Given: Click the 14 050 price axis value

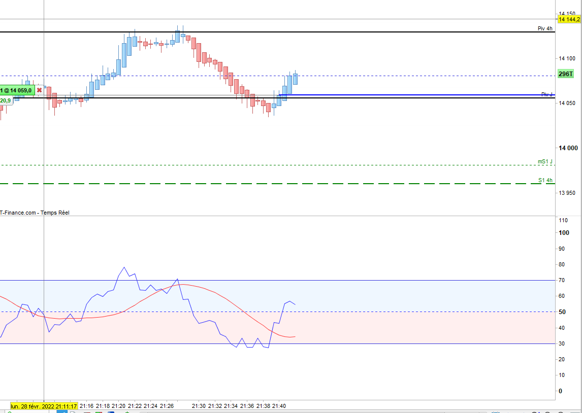Looking at the screenshot, I should click(567, 103).
